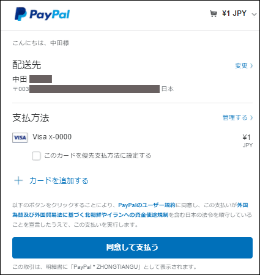Click the chevron next to 管理する
Image resolution: width=260 pixels, height=275 pixels.
(x=251, y=117)
